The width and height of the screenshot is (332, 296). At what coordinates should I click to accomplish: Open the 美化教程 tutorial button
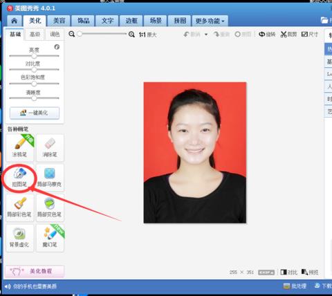point(35,271)
